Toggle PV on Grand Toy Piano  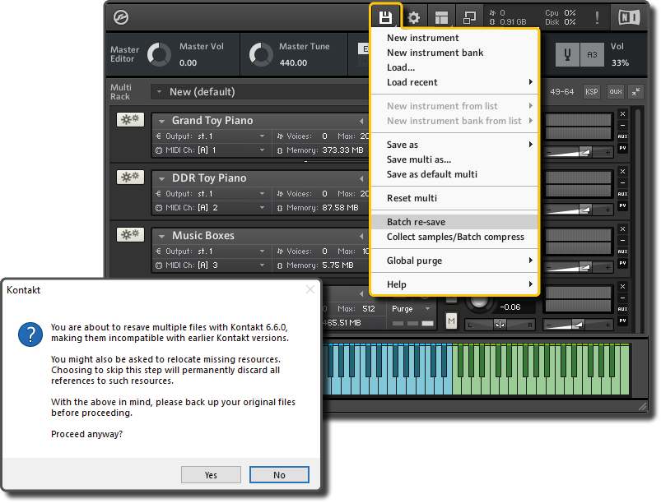pos(622,148)
